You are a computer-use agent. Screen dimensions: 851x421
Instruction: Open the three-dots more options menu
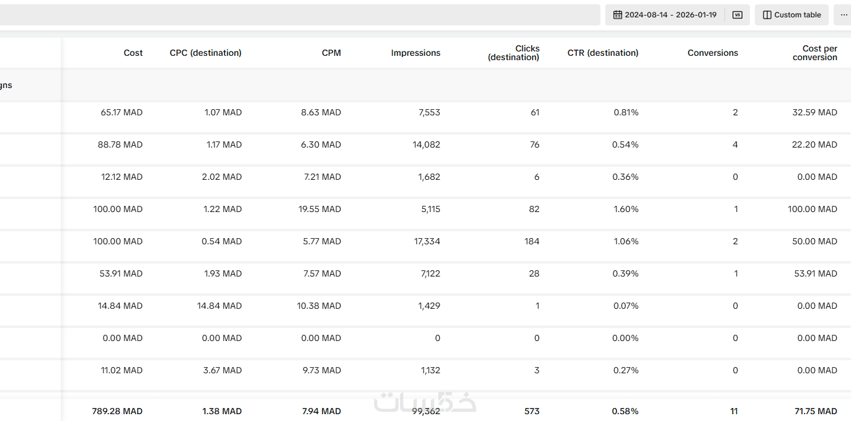tap(844, 15)
